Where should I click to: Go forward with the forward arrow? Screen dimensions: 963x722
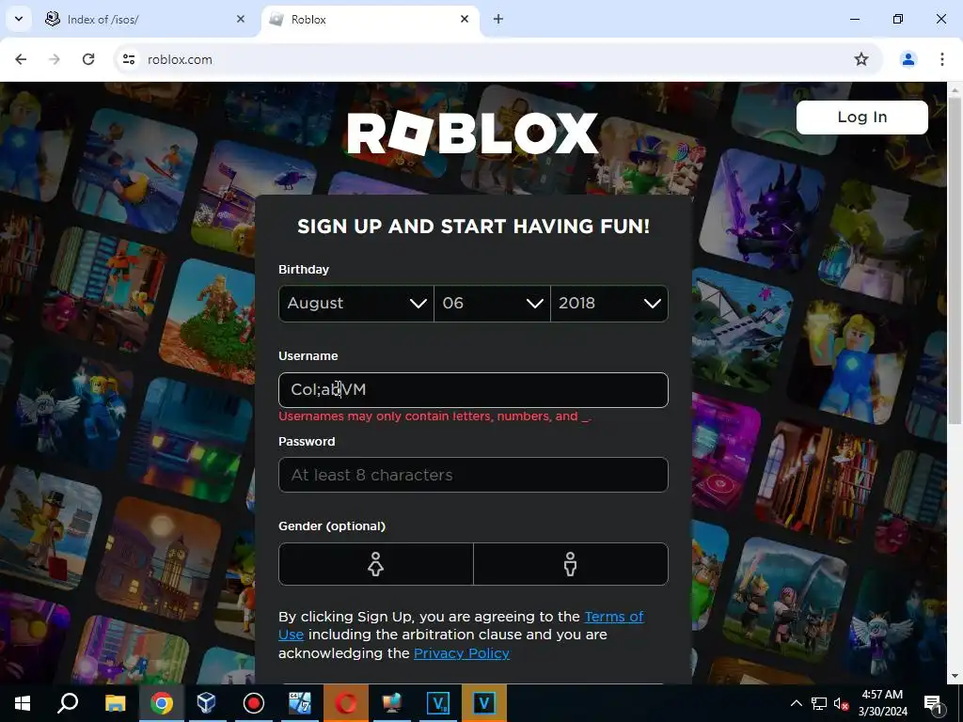point(55,59)
